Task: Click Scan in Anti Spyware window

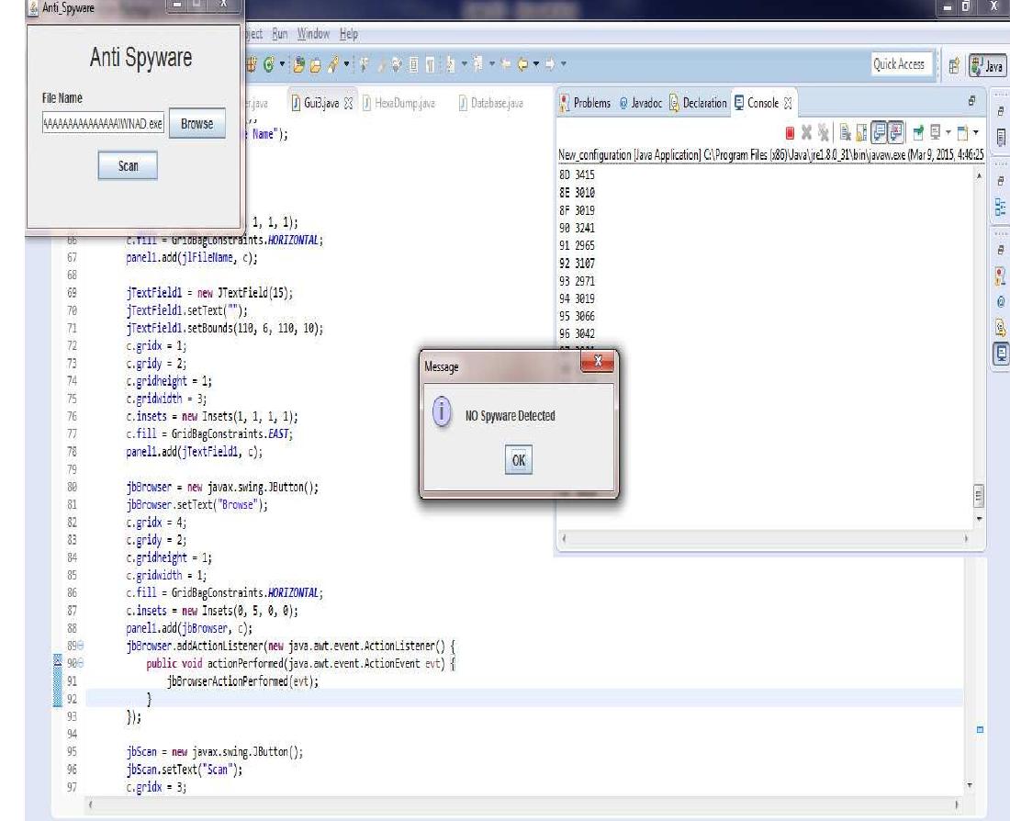Action: coord(128,165)
